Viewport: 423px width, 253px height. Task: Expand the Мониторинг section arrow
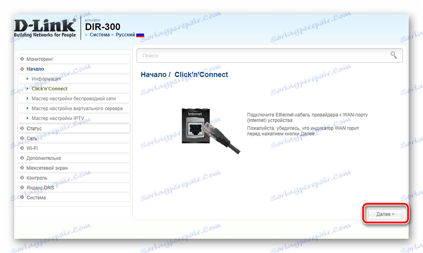tap(22, 59)
